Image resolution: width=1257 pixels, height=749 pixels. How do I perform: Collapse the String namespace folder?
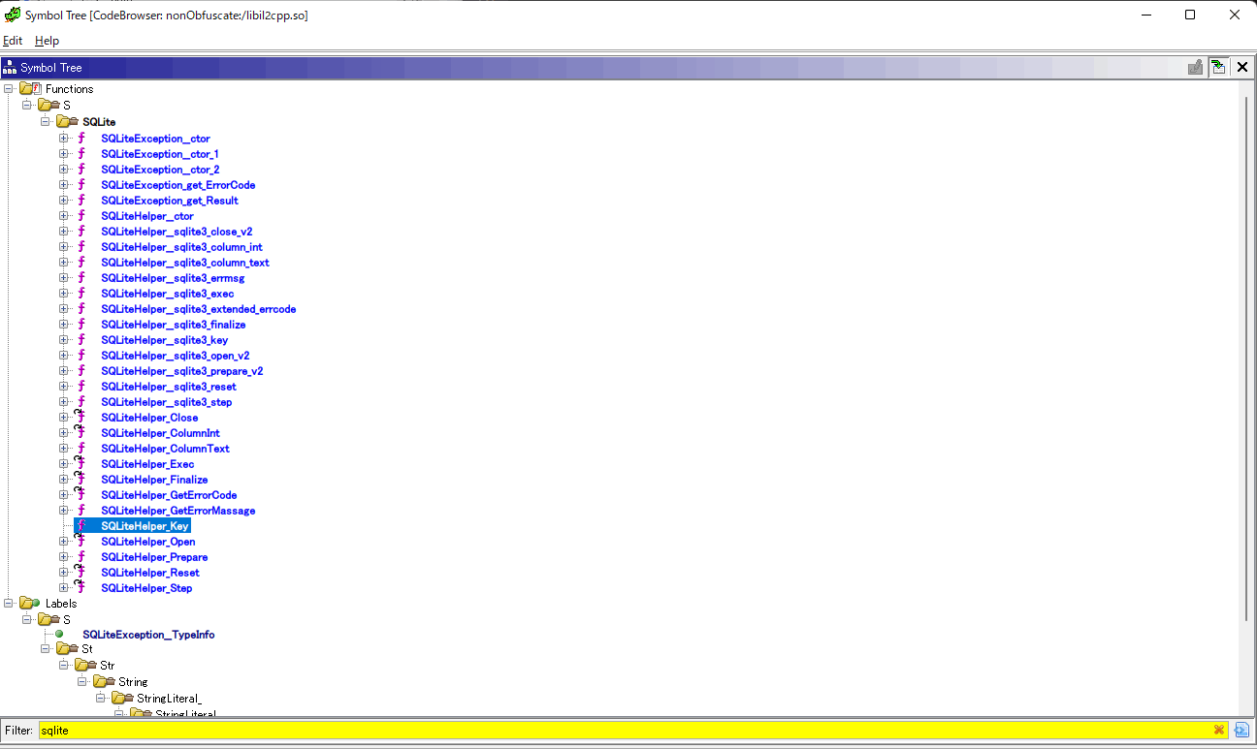(x=82, y=682)
